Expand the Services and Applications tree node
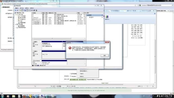Screen dimensions: 174x98 [x=16, y=27]
